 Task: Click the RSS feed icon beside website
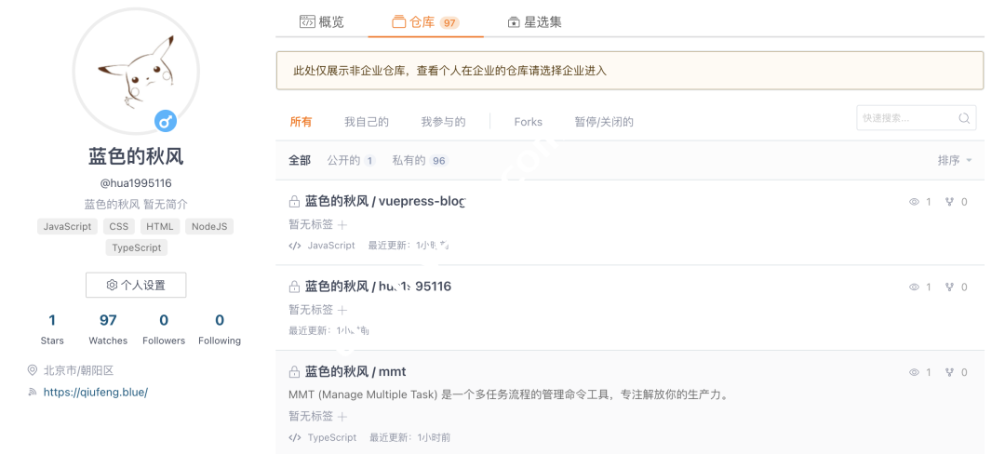pos(32,392)
